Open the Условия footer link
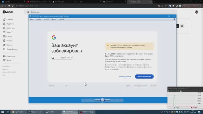The height and width of the screenshot is (114, 203). pyautogui.click(x=153, y=86)
